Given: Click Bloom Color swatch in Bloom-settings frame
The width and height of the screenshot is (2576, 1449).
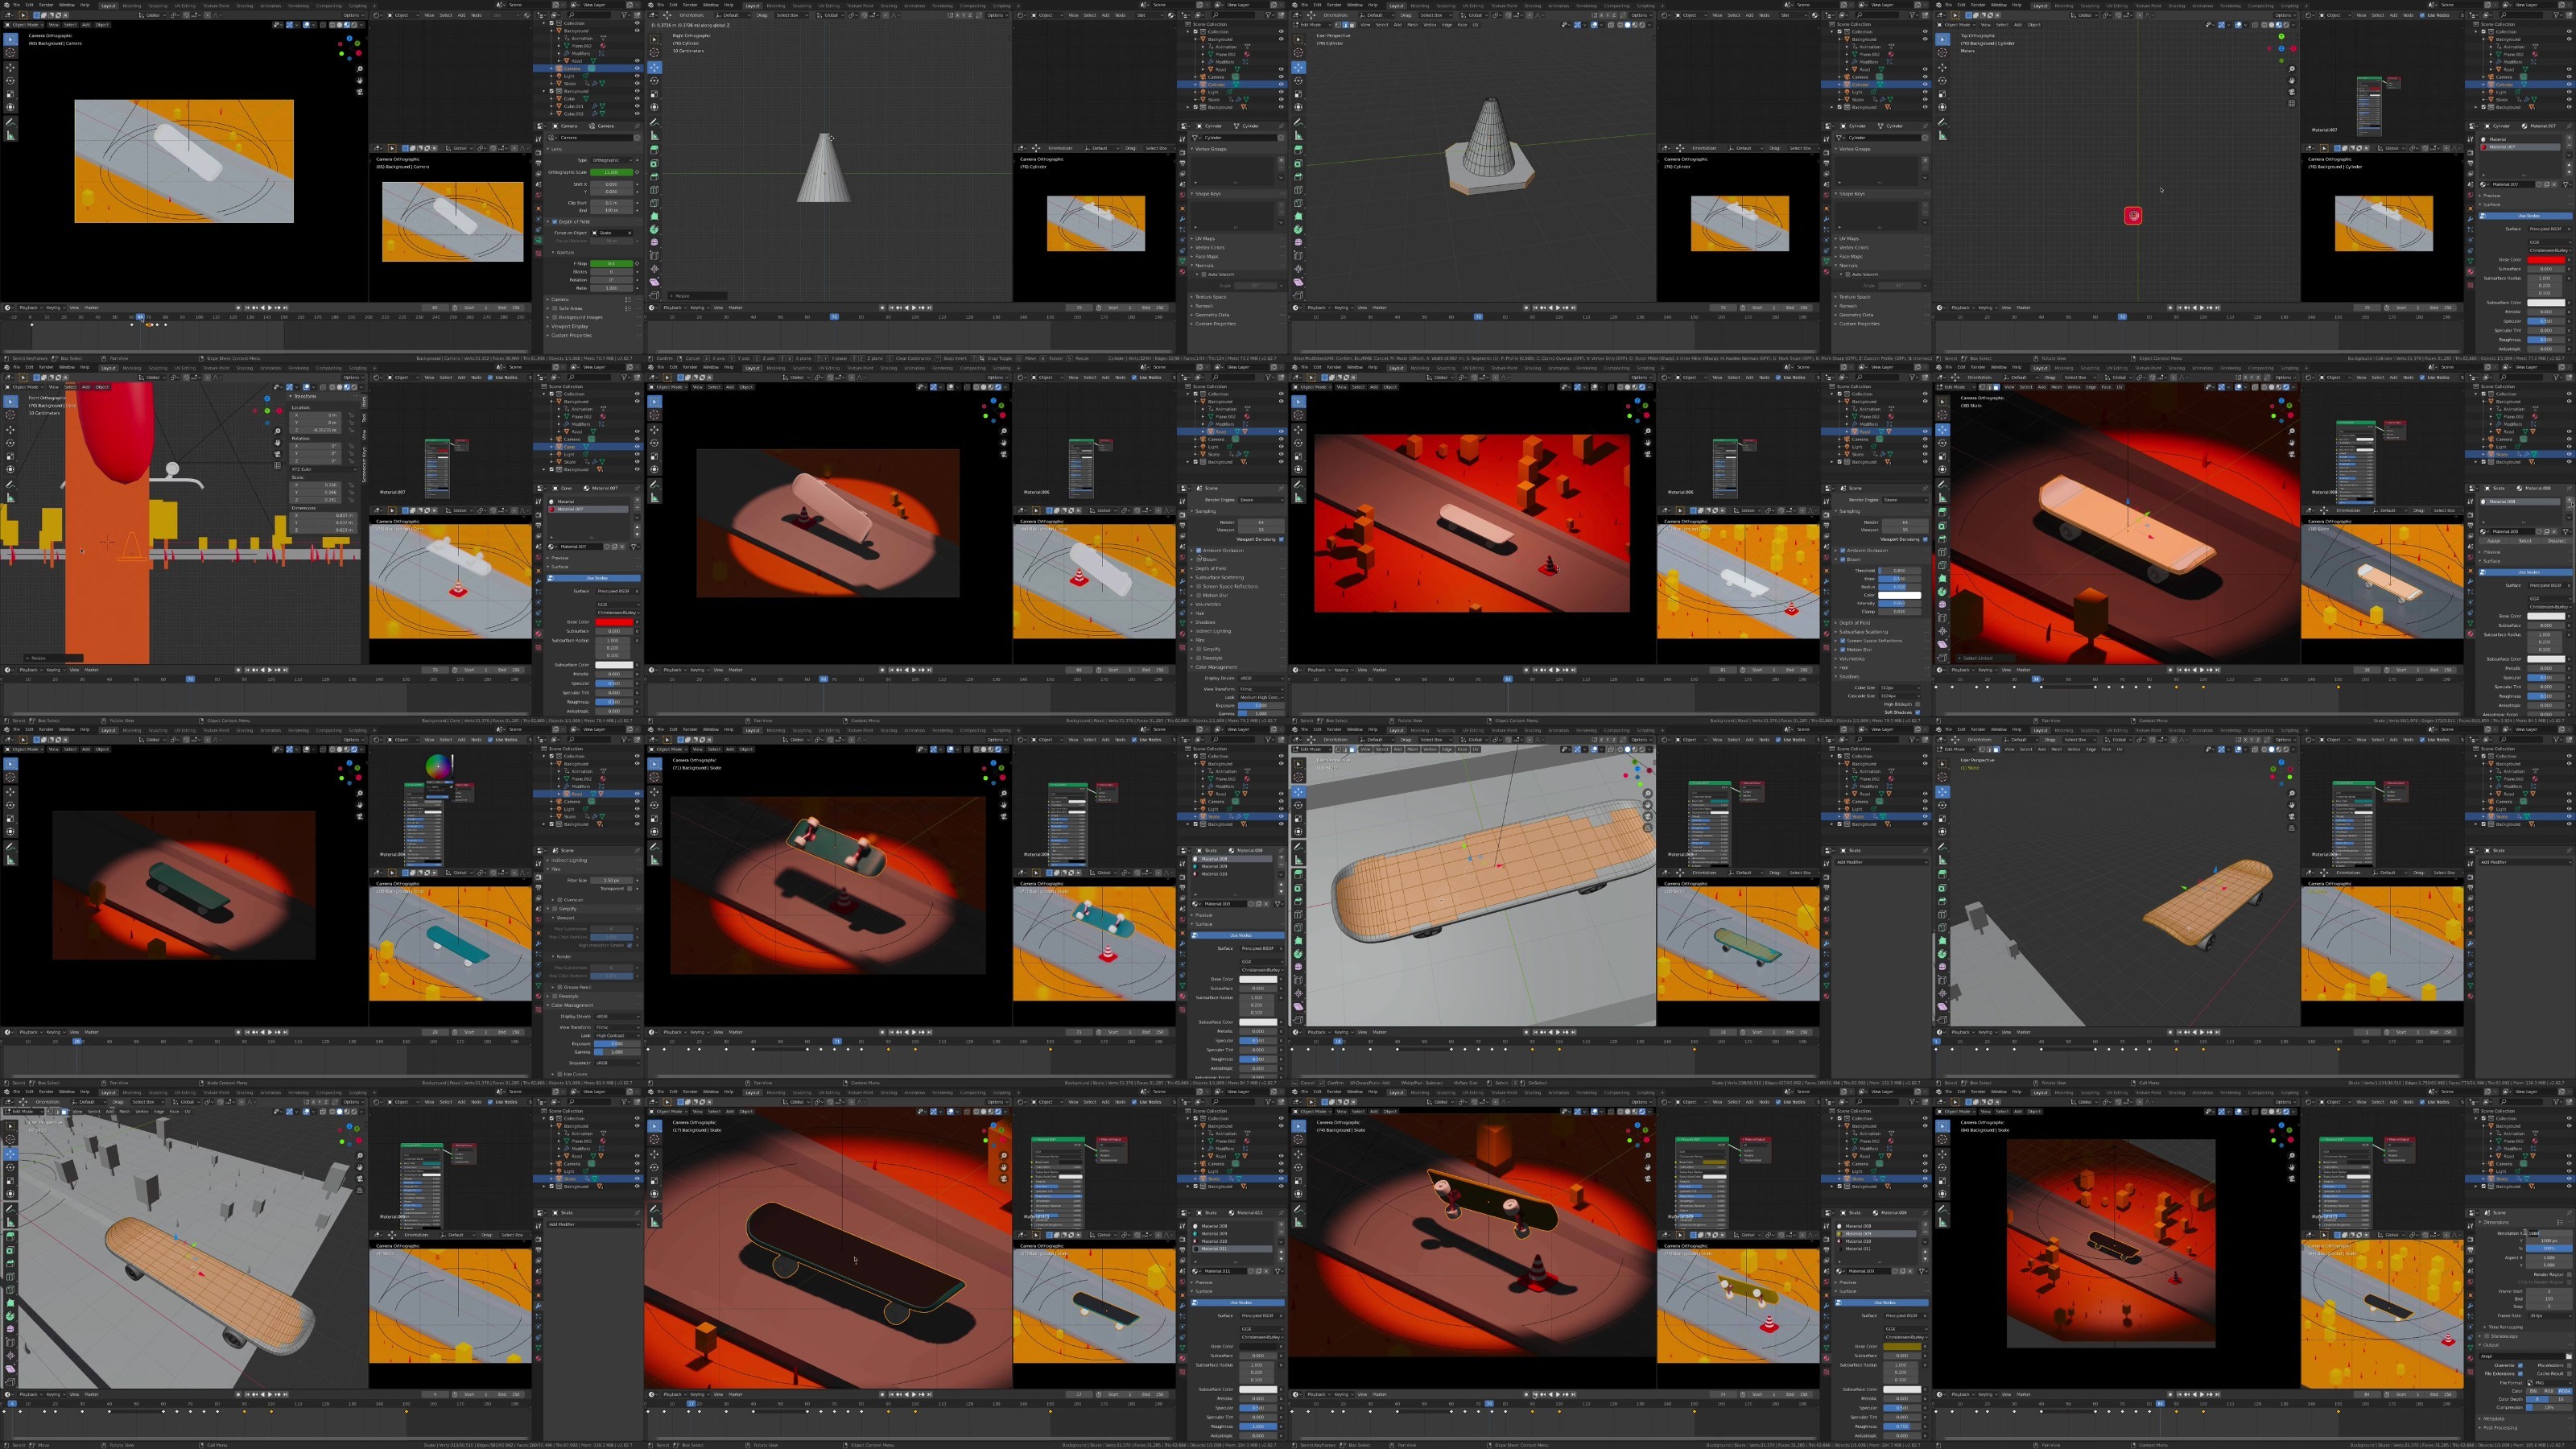Looking at the screenshot, I should coord(1899,595).
